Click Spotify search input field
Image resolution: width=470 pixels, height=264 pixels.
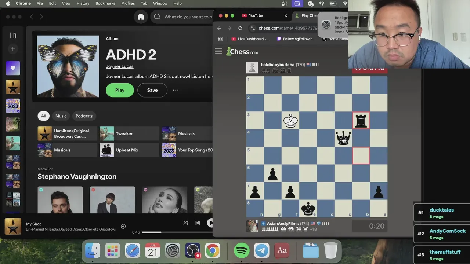tap(187, 17)
